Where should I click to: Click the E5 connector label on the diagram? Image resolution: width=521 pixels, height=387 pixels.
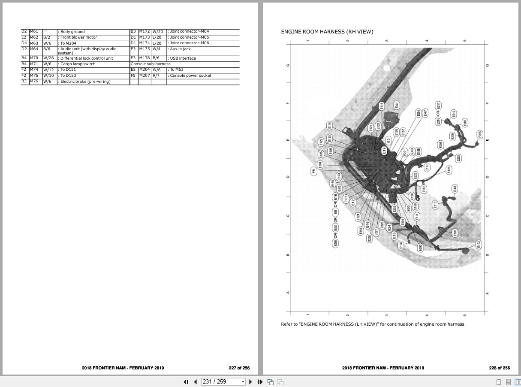314,171
